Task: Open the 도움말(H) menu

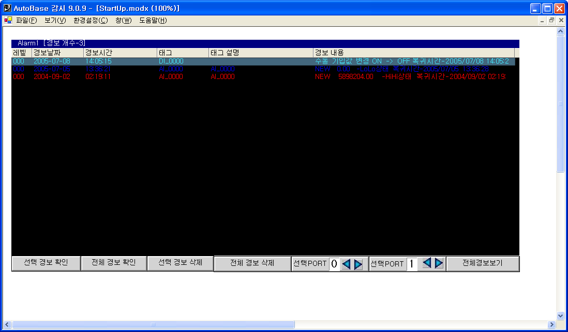Action: pyautogui.click(x=153, y=20)
